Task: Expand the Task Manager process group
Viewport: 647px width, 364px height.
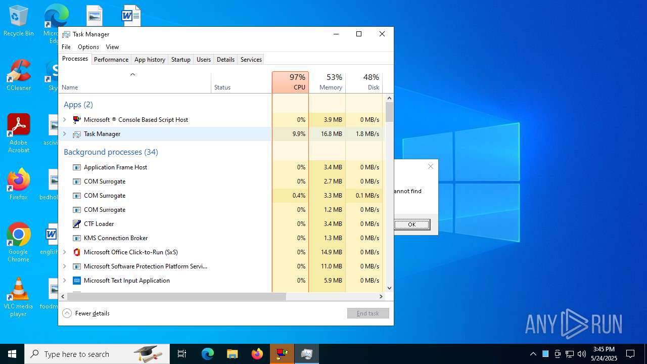Action: coord(65,134)
